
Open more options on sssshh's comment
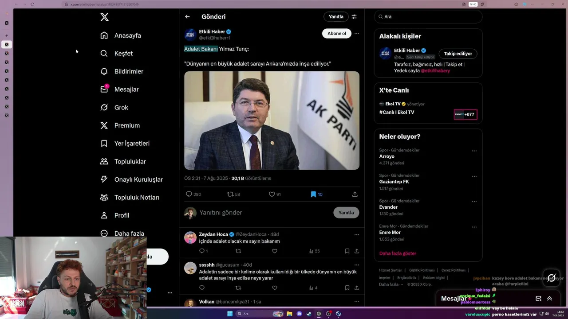pos(357,265)
